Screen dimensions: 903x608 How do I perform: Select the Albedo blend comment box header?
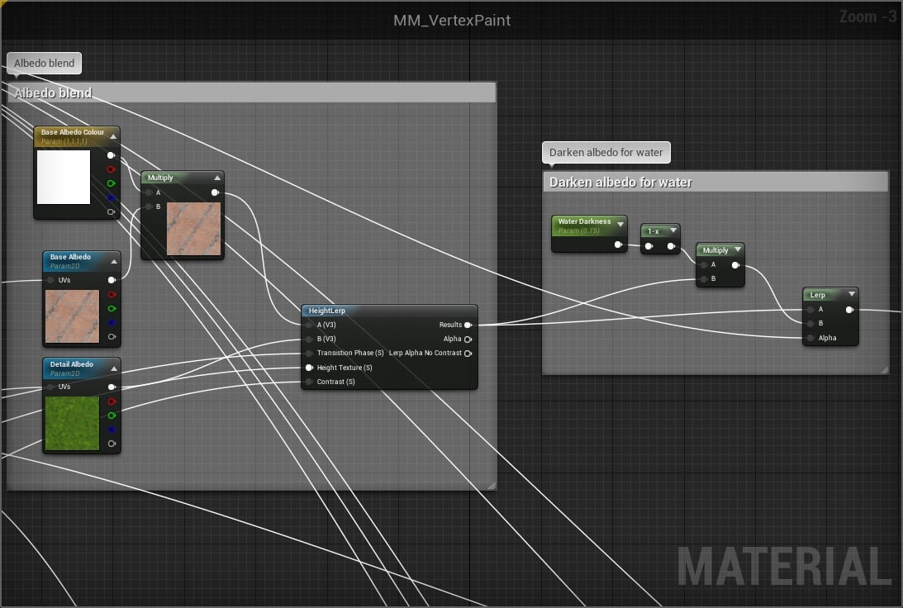click(252, 93)
